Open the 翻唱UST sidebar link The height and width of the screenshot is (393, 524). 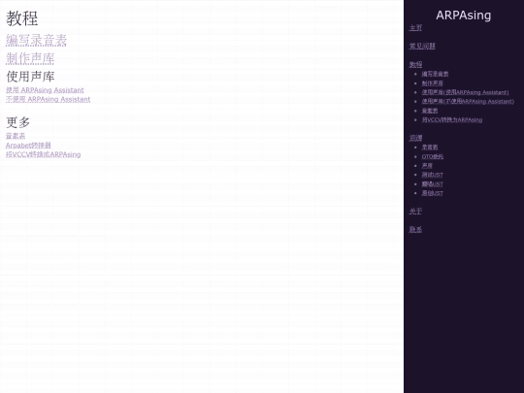(432, 184)
